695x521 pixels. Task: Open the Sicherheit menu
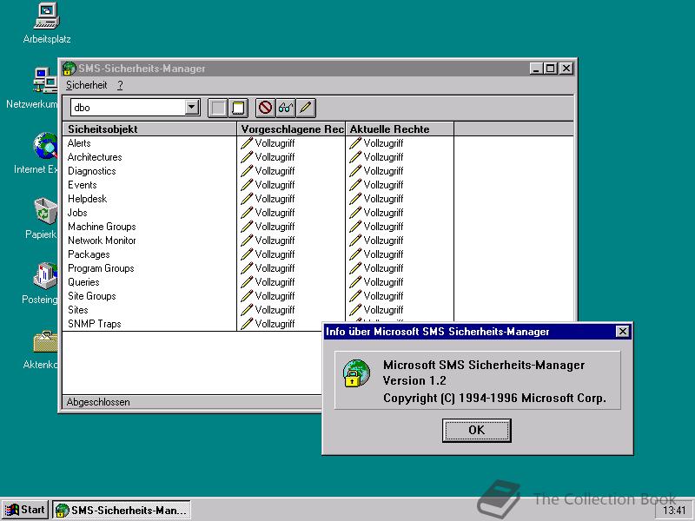click(x=86, y=85)
